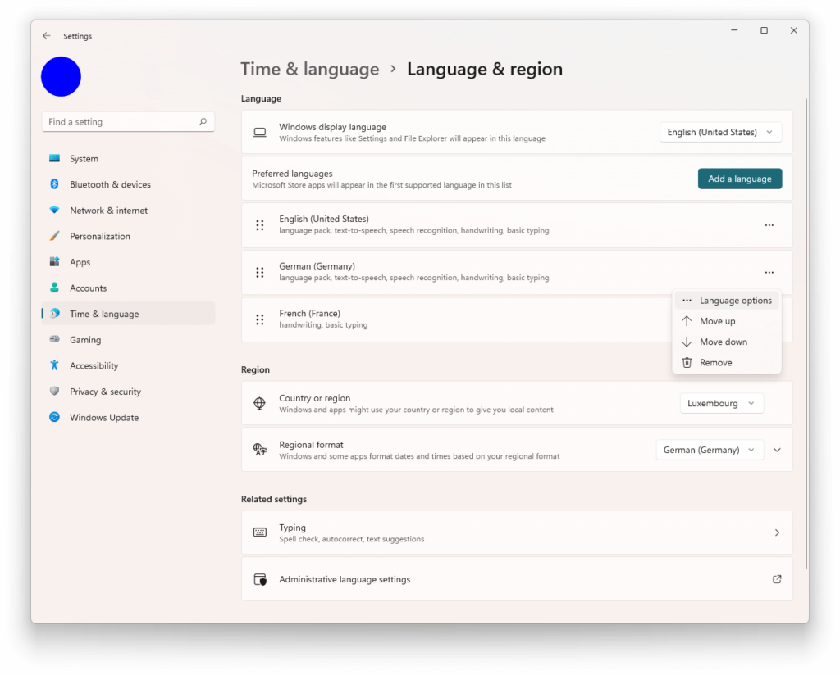Click French (France) language name

[309, 314]
